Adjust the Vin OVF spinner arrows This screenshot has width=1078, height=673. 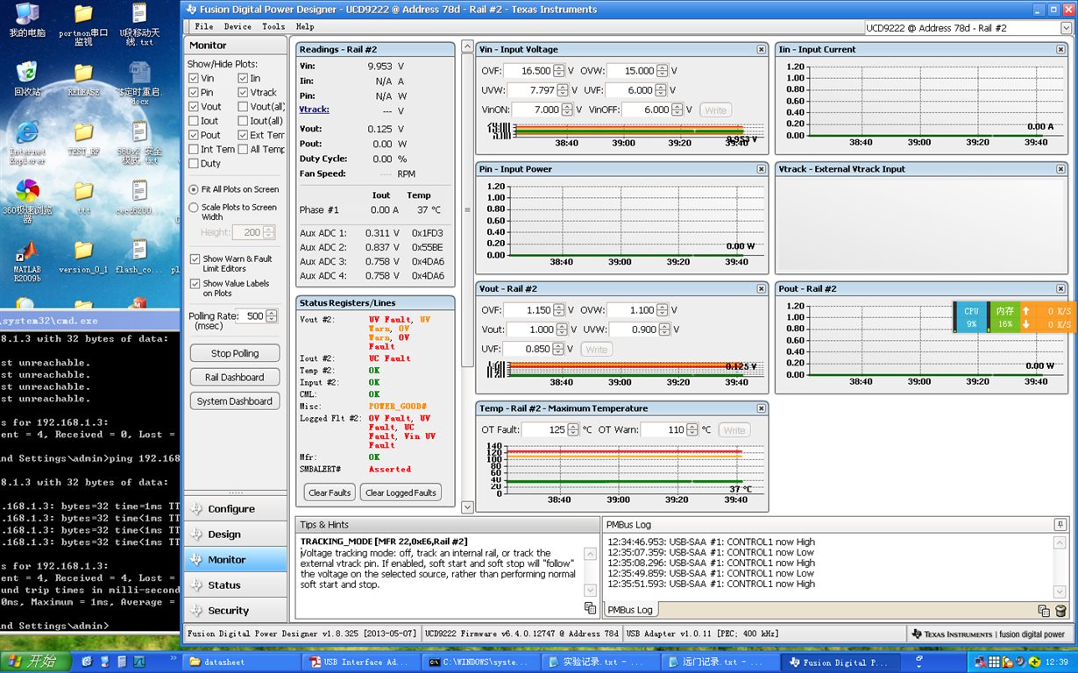[559, 71]
